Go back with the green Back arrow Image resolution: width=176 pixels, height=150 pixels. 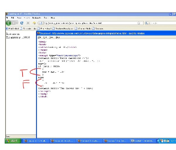(9, 23)
